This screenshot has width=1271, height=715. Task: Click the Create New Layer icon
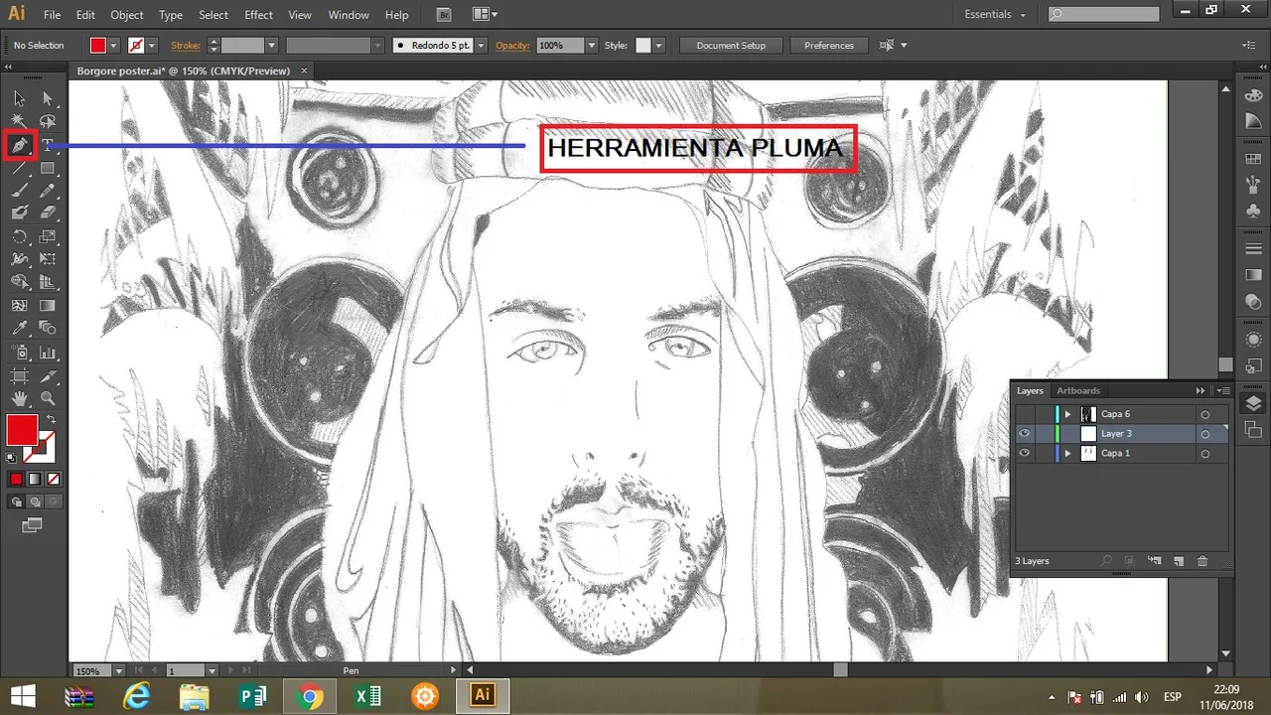click(x=1179, y=561)
